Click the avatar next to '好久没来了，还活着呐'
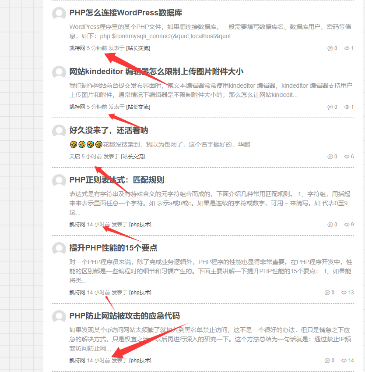This screenshot has height=372, width=365. pyautogui.click(x=59, y=131)
